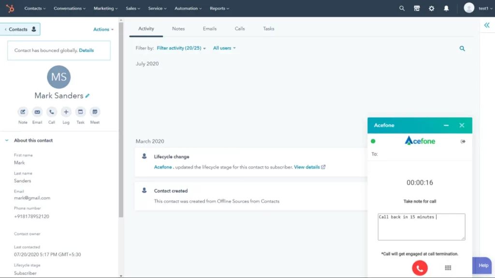
Task: Click the Lifecycle change person icon
Action: pos(144,156)
